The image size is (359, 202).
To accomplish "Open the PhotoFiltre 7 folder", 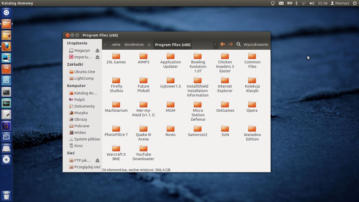I will click(x=116, y=131).
